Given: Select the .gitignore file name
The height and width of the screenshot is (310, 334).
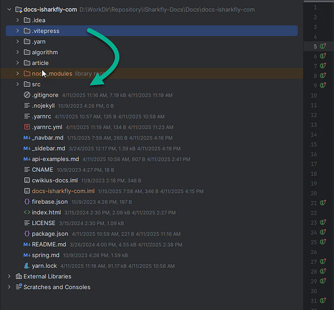Looking at the screenshot, I should click(45, 95).
